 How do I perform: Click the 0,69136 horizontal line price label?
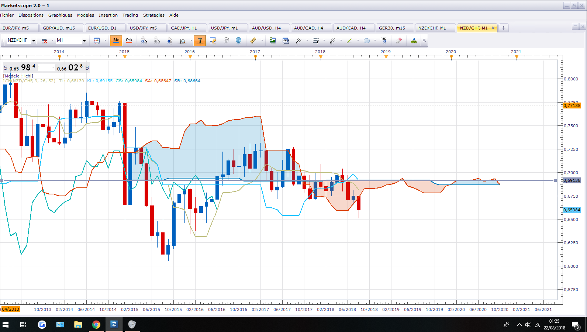point(572,180)
